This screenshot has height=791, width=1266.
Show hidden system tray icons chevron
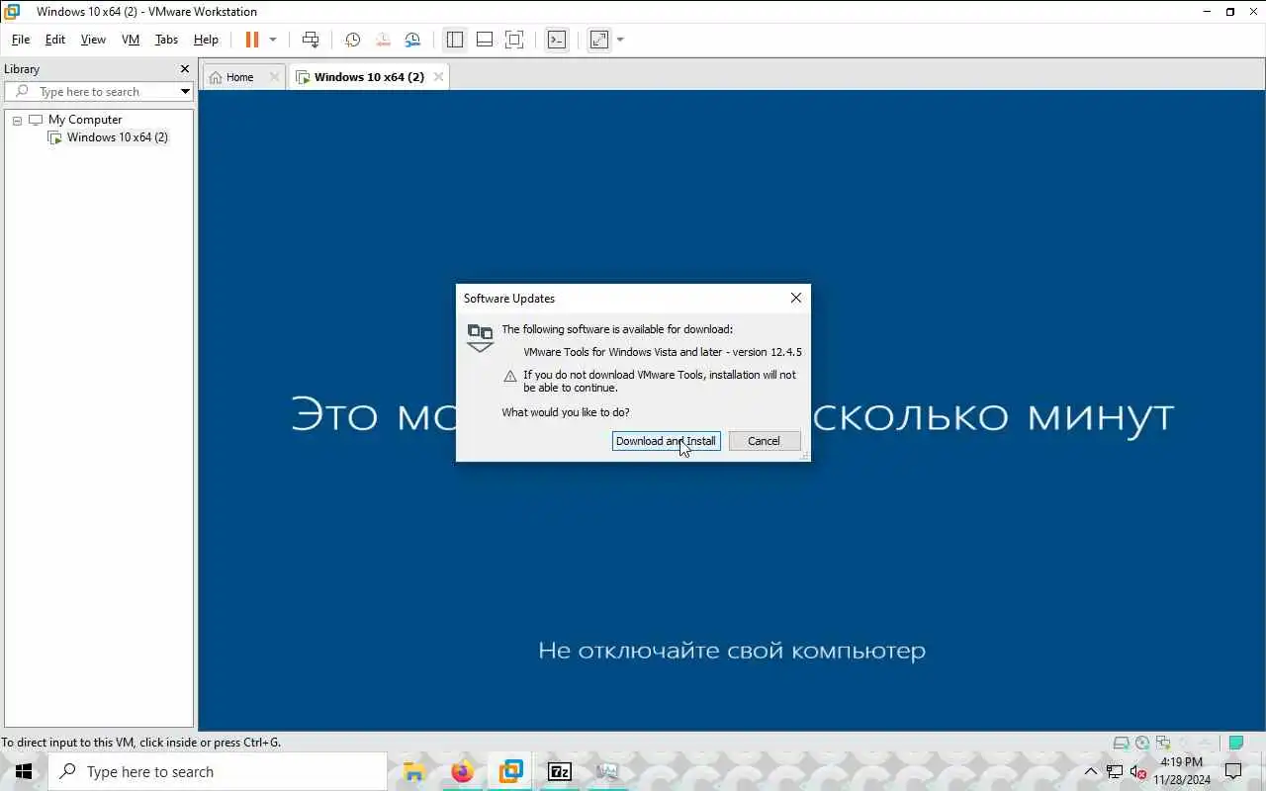(1091, 771)
